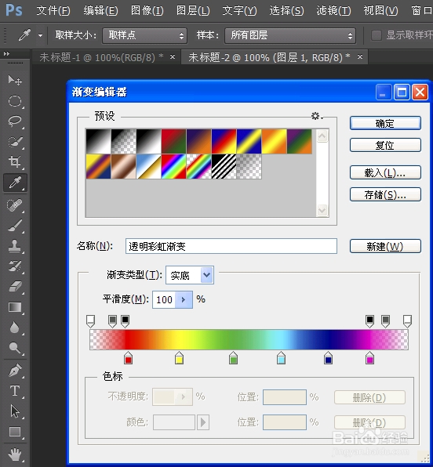
Task: Open the 样本 所有图层 dropdown
Action: 290,36
